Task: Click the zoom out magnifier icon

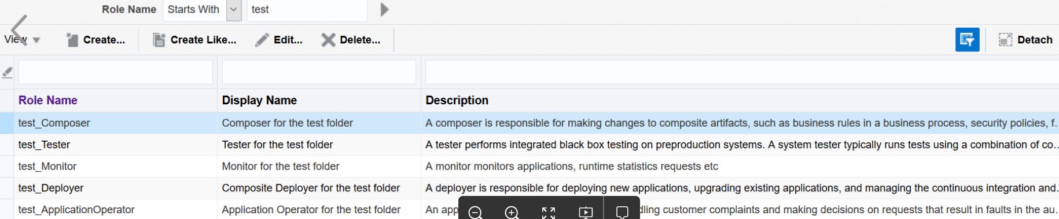Action: click(475, 213)
